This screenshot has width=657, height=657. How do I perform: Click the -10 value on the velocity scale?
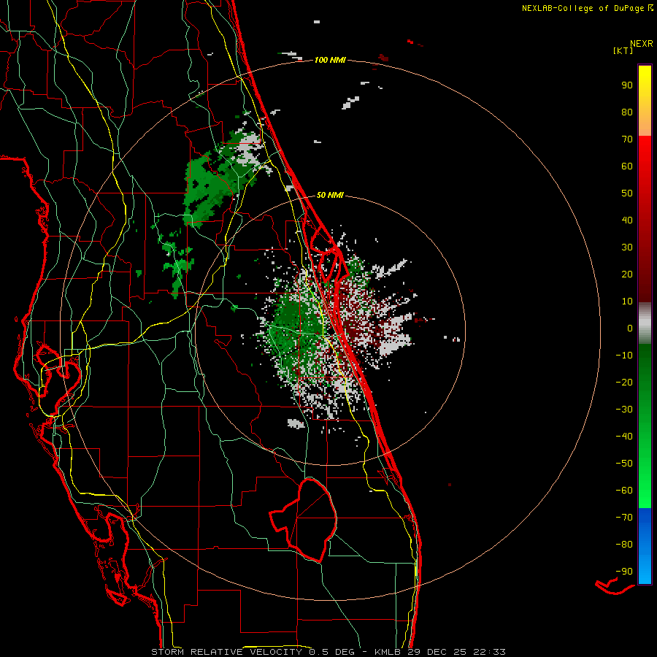pyautogui.click(x=624, y=356)
